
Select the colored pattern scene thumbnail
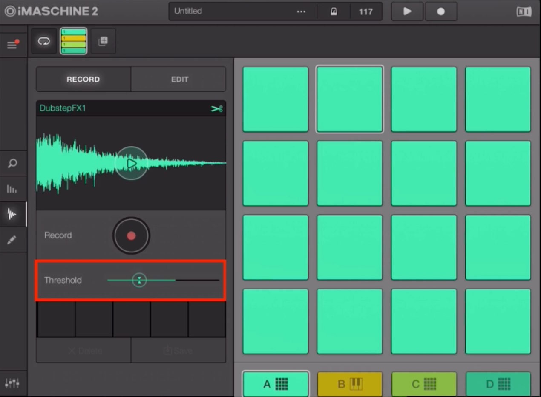coord(74,41)
